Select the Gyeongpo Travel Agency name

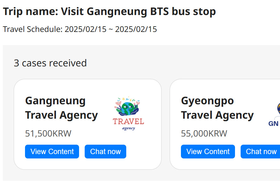click(217, 108)
